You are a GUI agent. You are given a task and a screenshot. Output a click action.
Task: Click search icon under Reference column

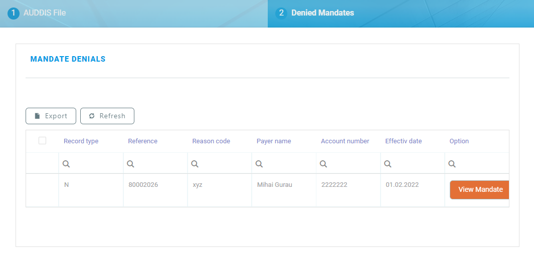(x=130, y=164)
